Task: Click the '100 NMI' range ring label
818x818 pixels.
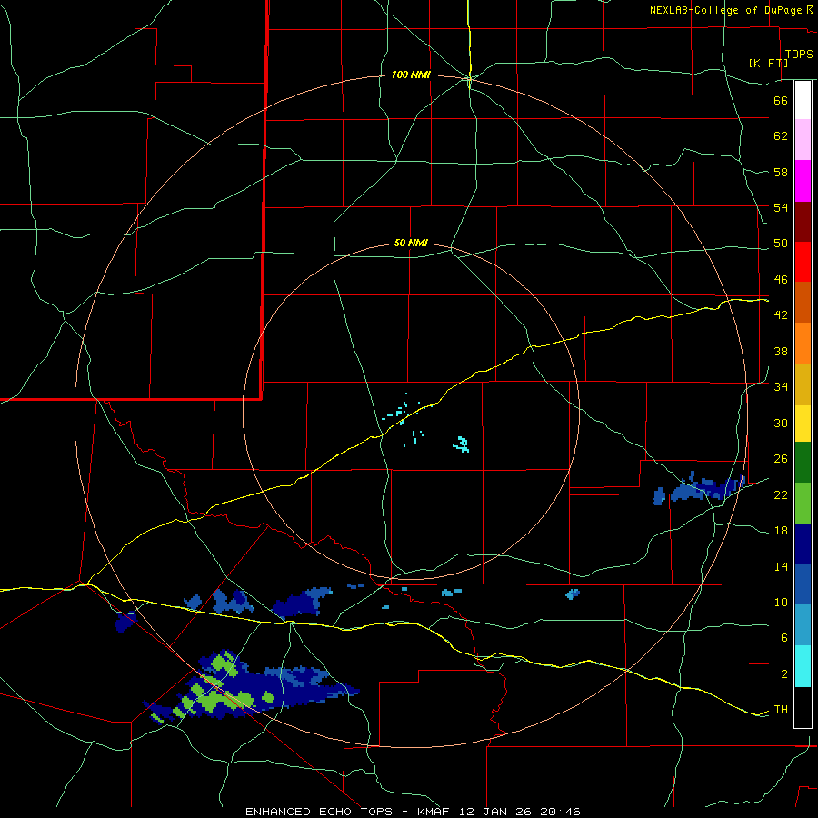Action: pos(411,75)
